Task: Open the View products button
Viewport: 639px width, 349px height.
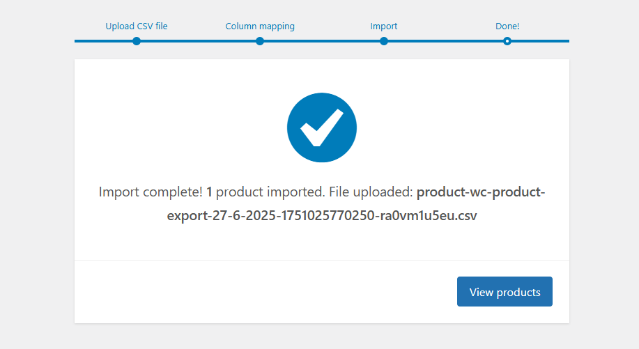Action: coord(505,292)
